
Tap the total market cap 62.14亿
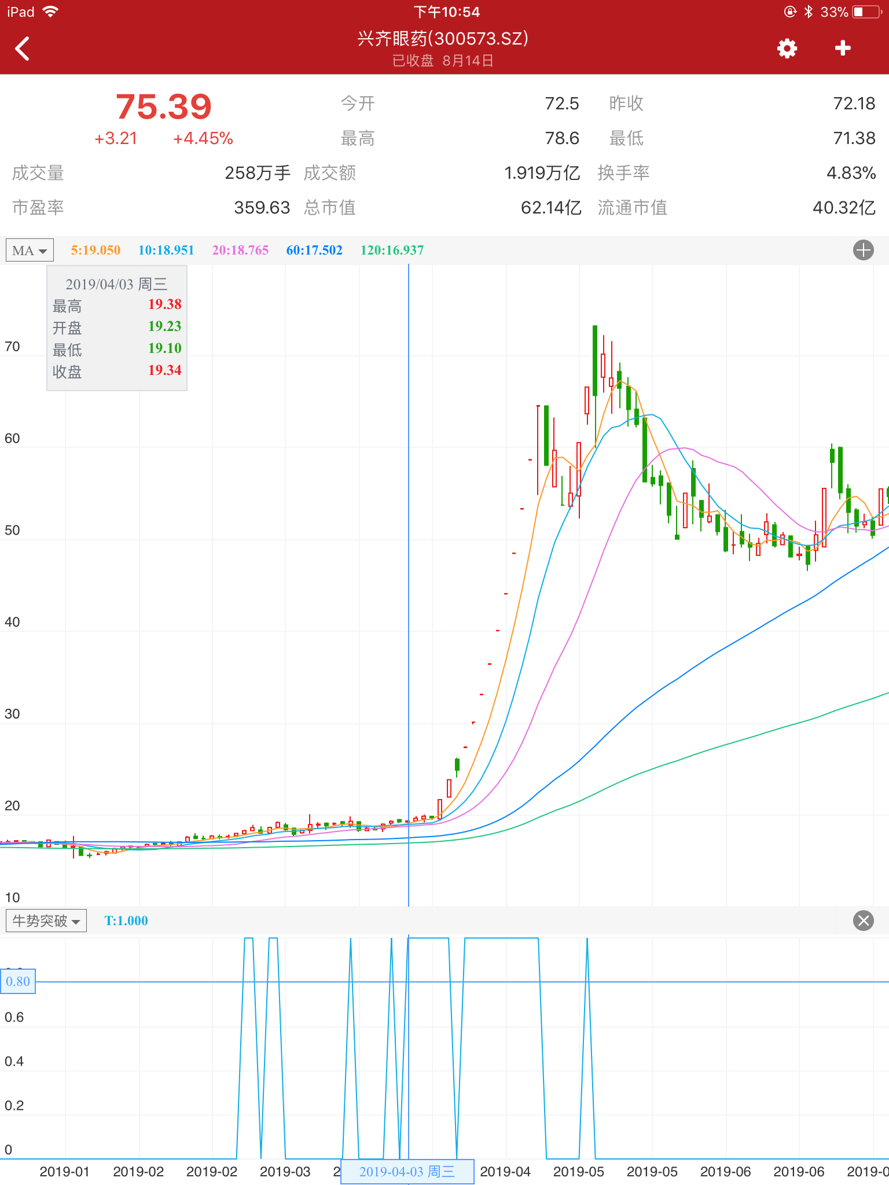(x=551, y=208)
